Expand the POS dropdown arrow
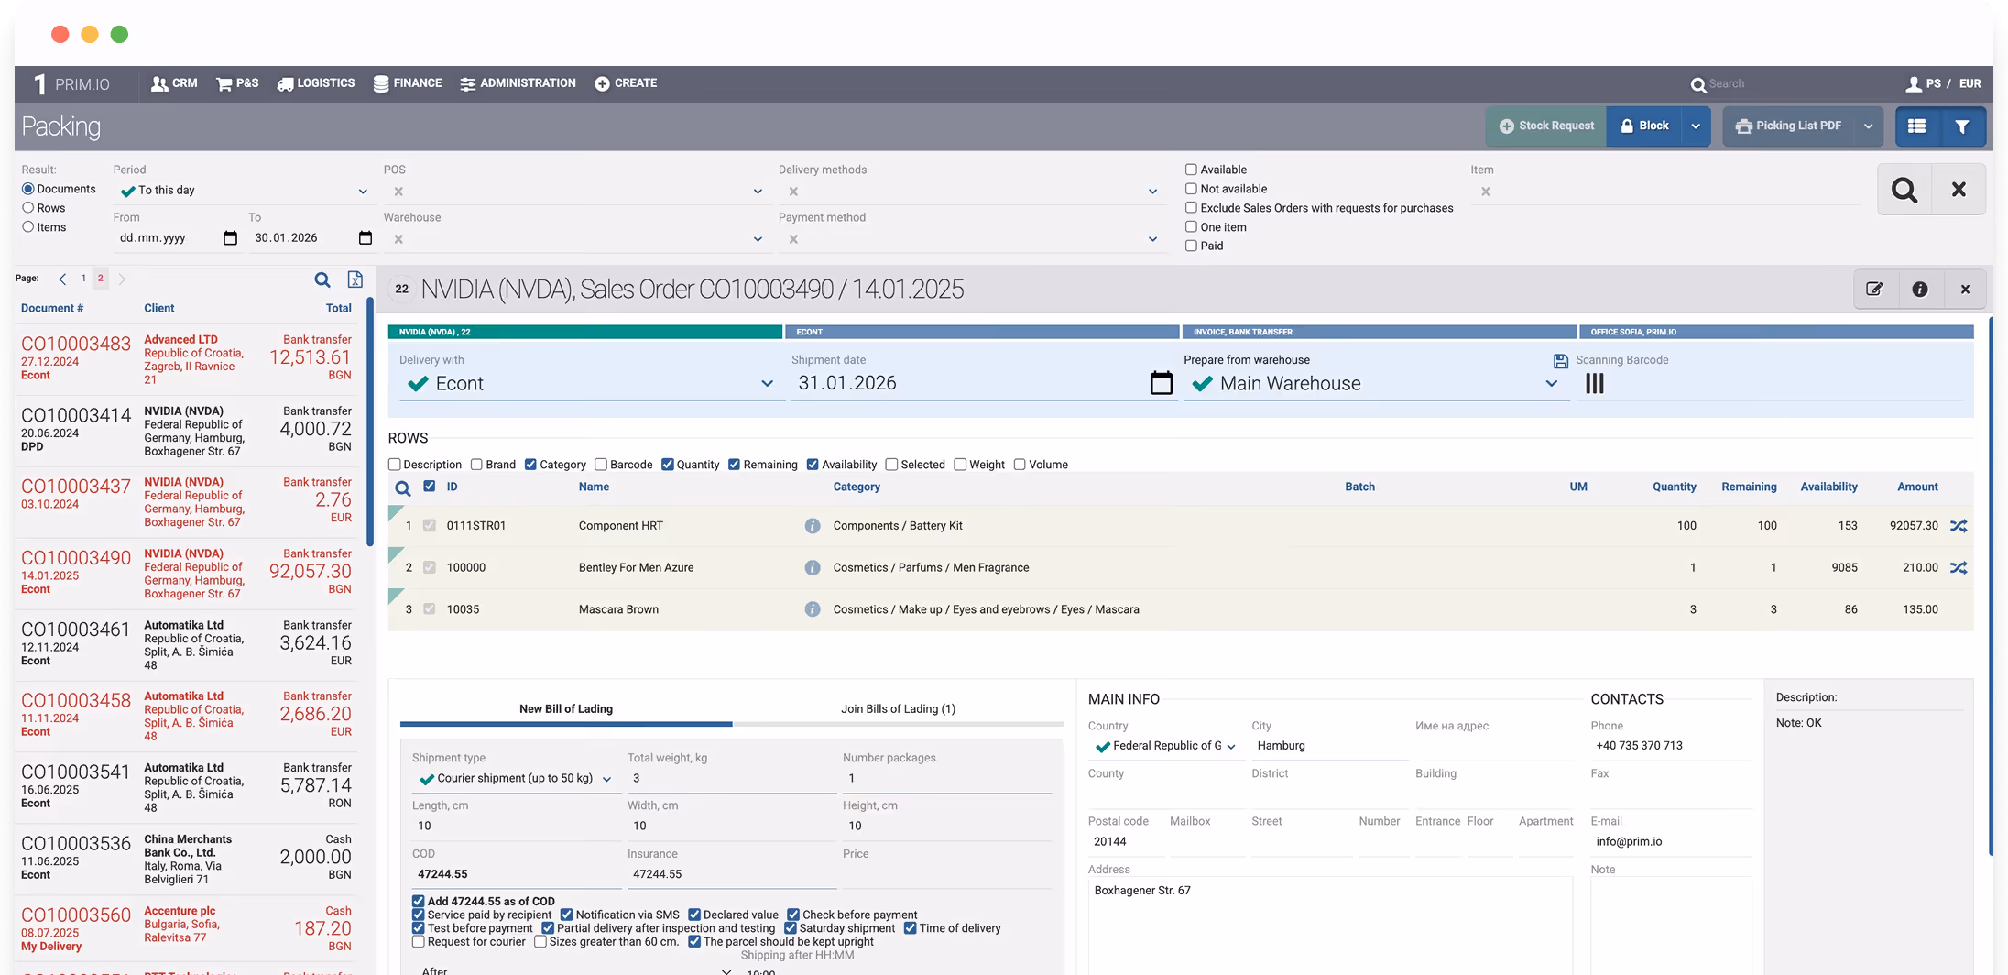The width and height of the screenshot is (2008, 975). point(758,192)
